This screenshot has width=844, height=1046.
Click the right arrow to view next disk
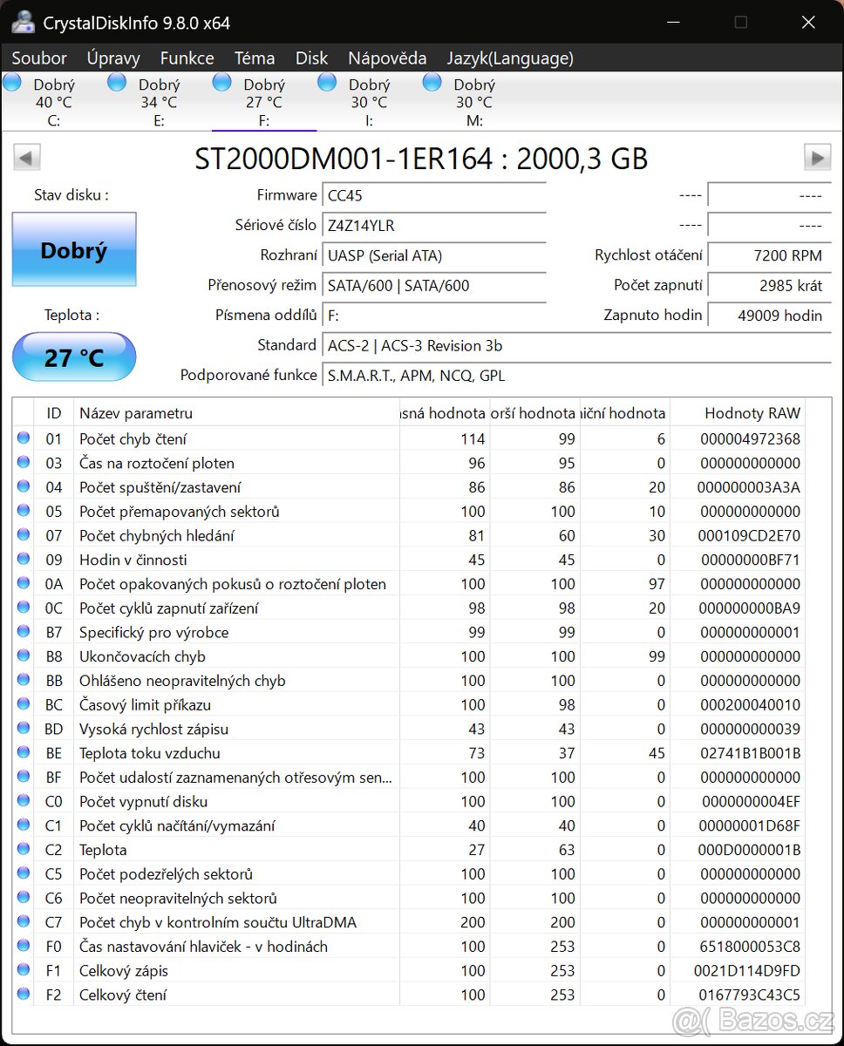click(817, 157)
